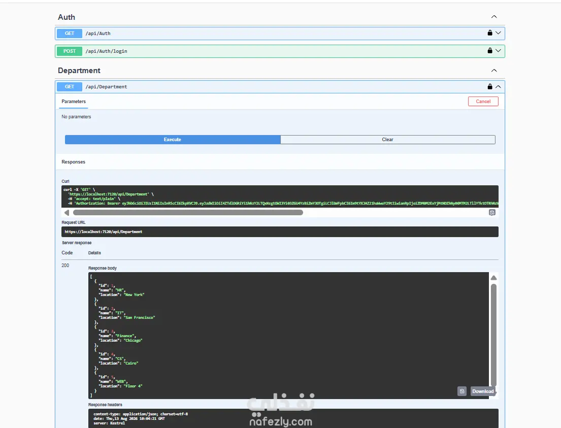561x428 pixels.
Task: Click the Department section heading
Action: point(79,71)
